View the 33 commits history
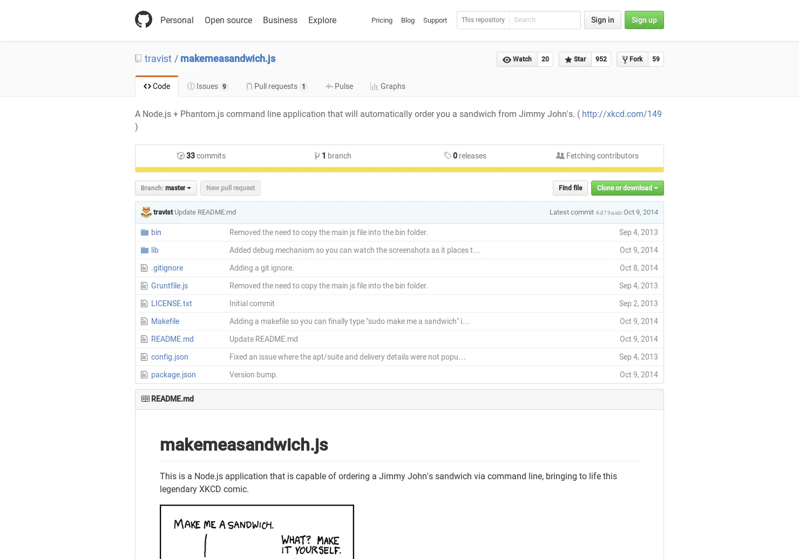 click(201, 156)
